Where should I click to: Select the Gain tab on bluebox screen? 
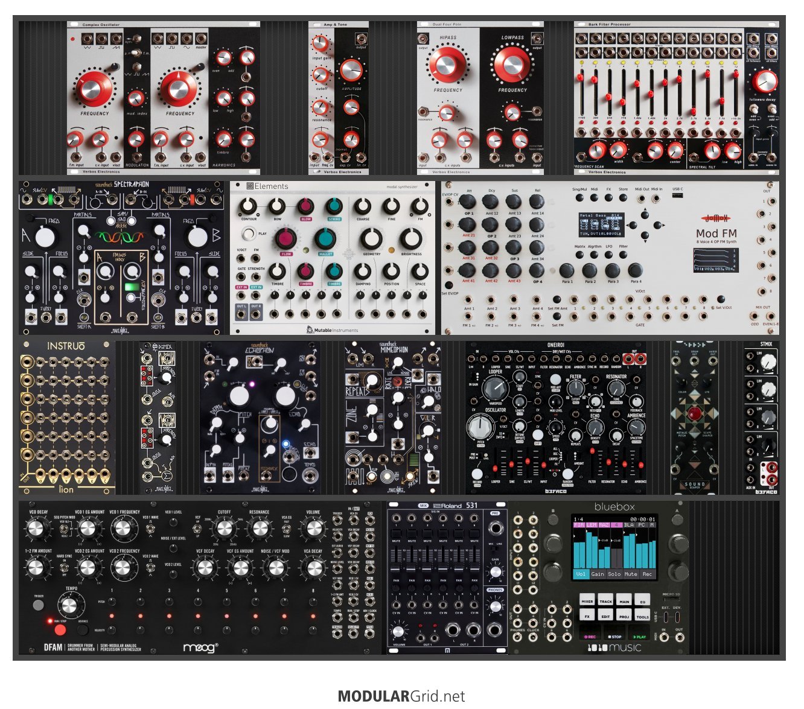[x=598, y=574]
